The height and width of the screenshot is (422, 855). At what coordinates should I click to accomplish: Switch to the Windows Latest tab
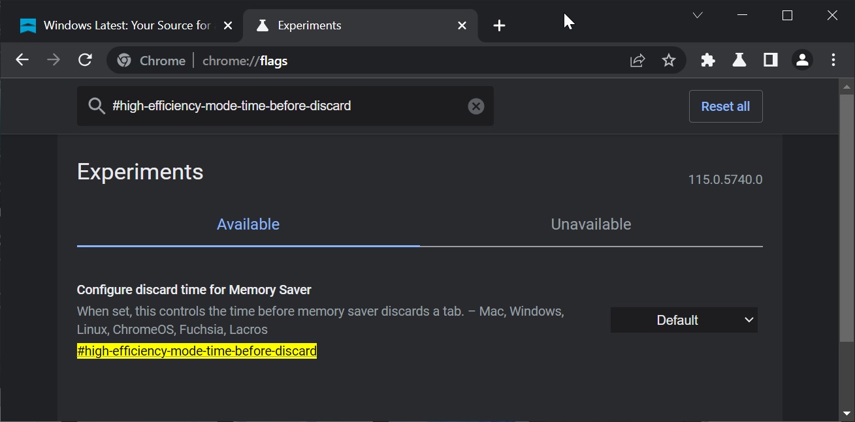(x=118, y=25)
